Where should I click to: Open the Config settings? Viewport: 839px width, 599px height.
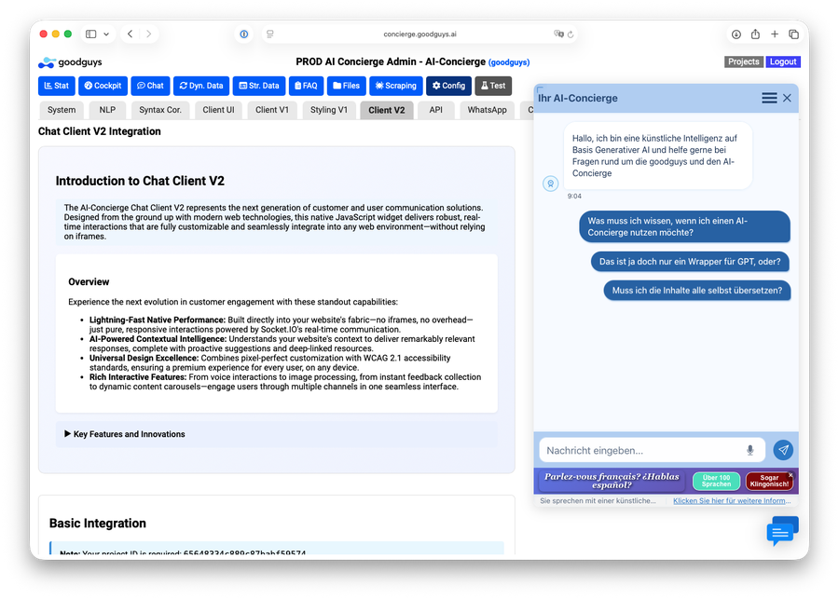[448, 86]
